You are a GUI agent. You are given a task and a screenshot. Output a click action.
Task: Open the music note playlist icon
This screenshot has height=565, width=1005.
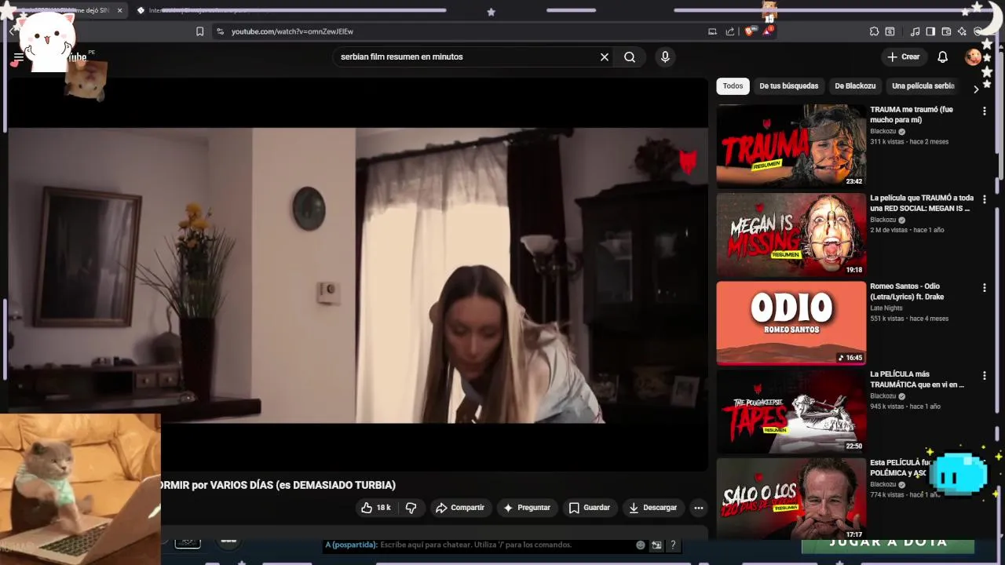915,31
